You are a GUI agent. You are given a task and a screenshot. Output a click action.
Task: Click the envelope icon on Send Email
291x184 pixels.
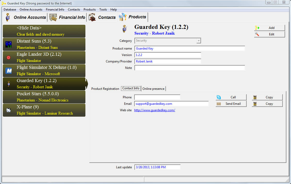(219, 104)
